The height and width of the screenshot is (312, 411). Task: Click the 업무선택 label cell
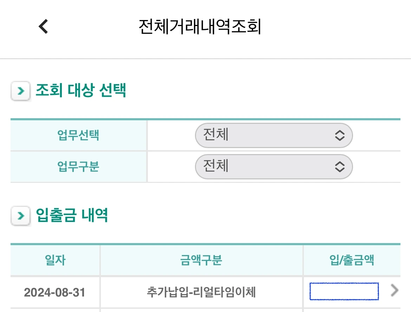[x=78, y=135]
